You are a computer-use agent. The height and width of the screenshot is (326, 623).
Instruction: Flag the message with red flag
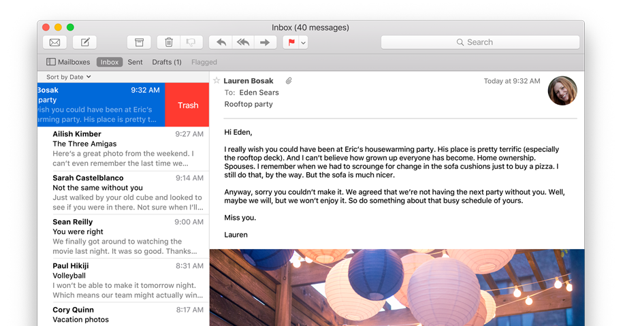pos(291,42)
